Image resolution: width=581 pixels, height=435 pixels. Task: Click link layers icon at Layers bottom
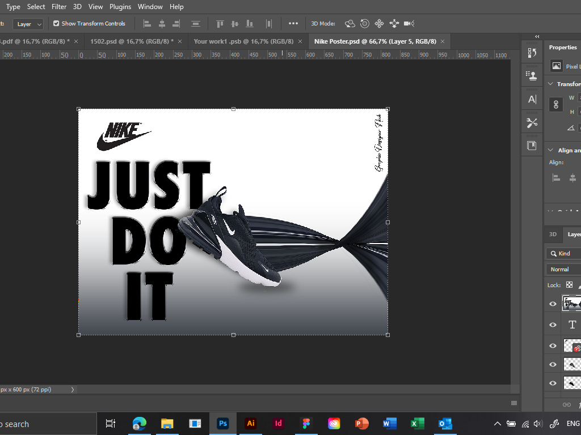point(567,404)
